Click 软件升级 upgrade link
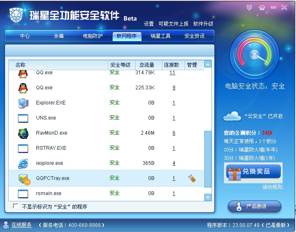The width and height of the screenshot is (296, 232). (x=203, y=24)
